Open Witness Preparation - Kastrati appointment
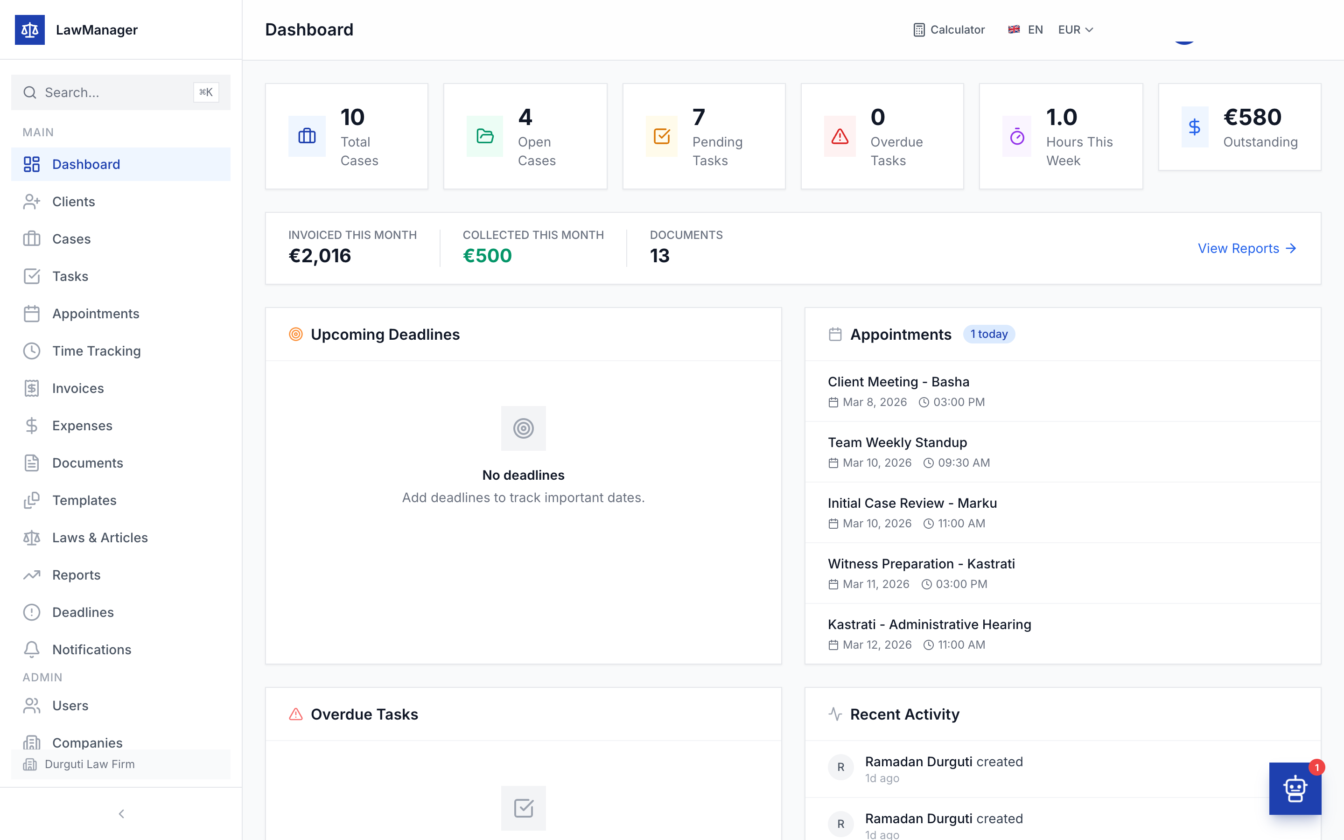 point(1063,573)
